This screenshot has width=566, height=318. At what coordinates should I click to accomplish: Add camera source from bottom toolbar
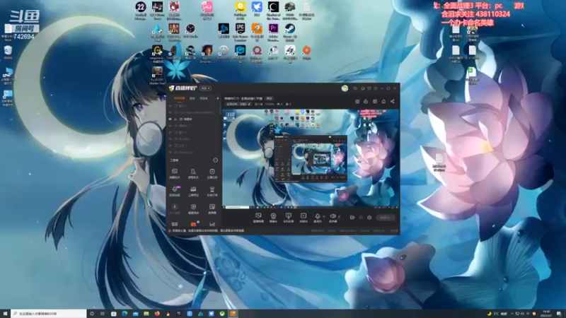click(x=273, y=218)
